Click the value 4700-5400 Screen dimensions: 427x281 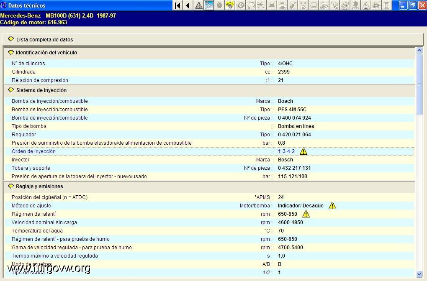pyautogui.click(x=290, y=248)
